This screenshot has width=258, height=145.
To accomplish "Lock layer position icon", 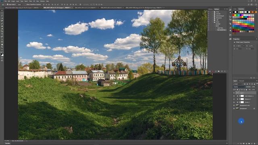I will coord(242,89).
